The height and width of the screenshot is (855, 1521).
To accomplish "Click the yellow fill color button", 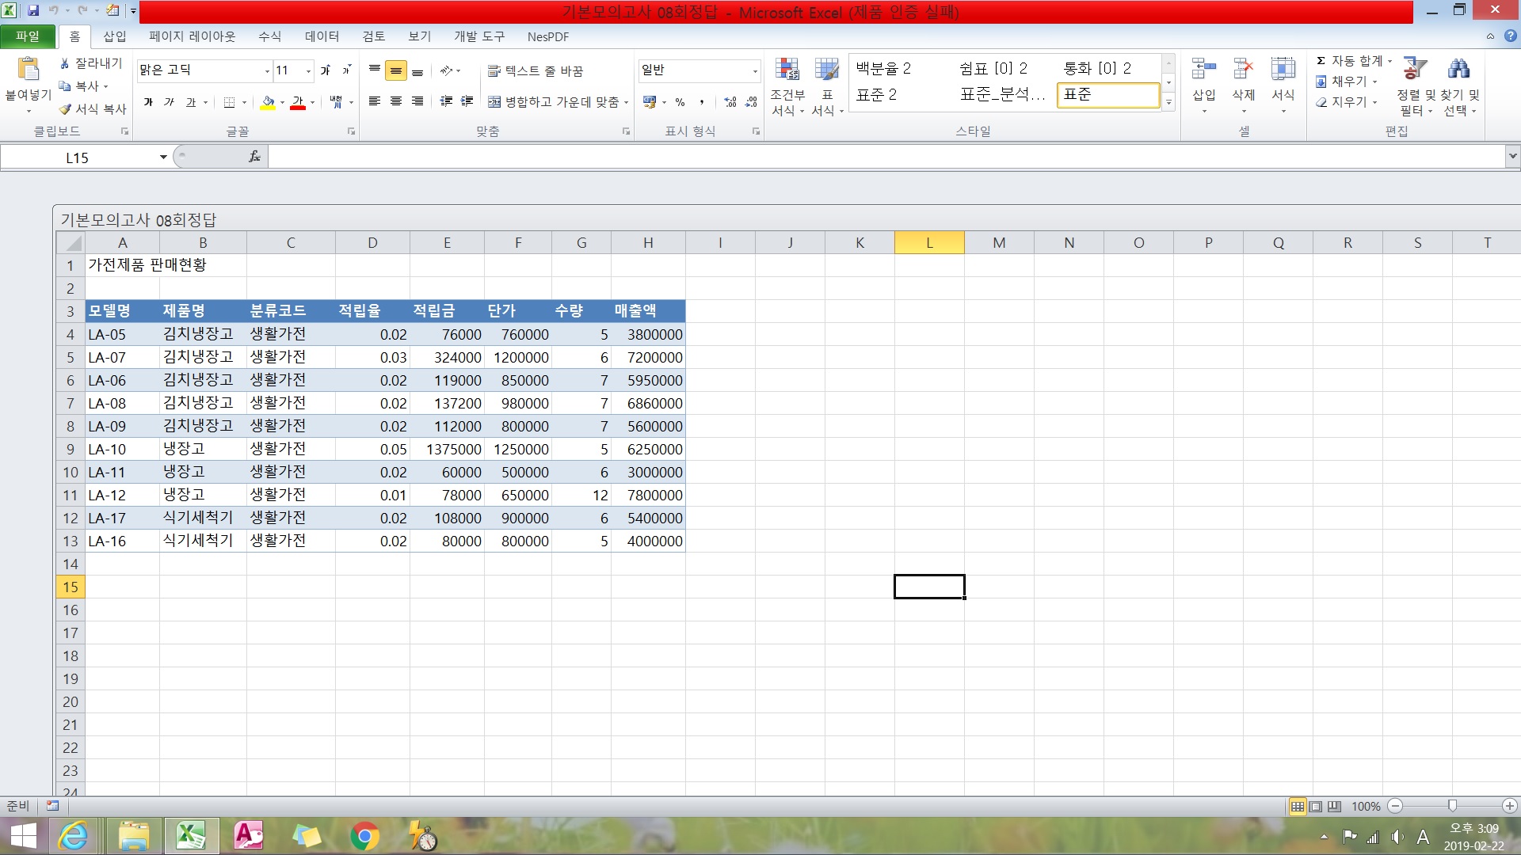I will click(268, 102).
